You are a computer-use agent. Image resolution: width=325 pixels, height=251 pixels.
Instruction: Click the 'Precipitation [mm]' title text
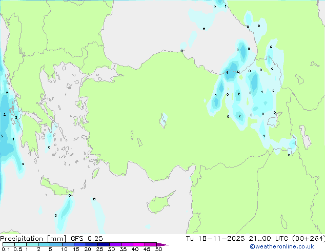[33, 239]
